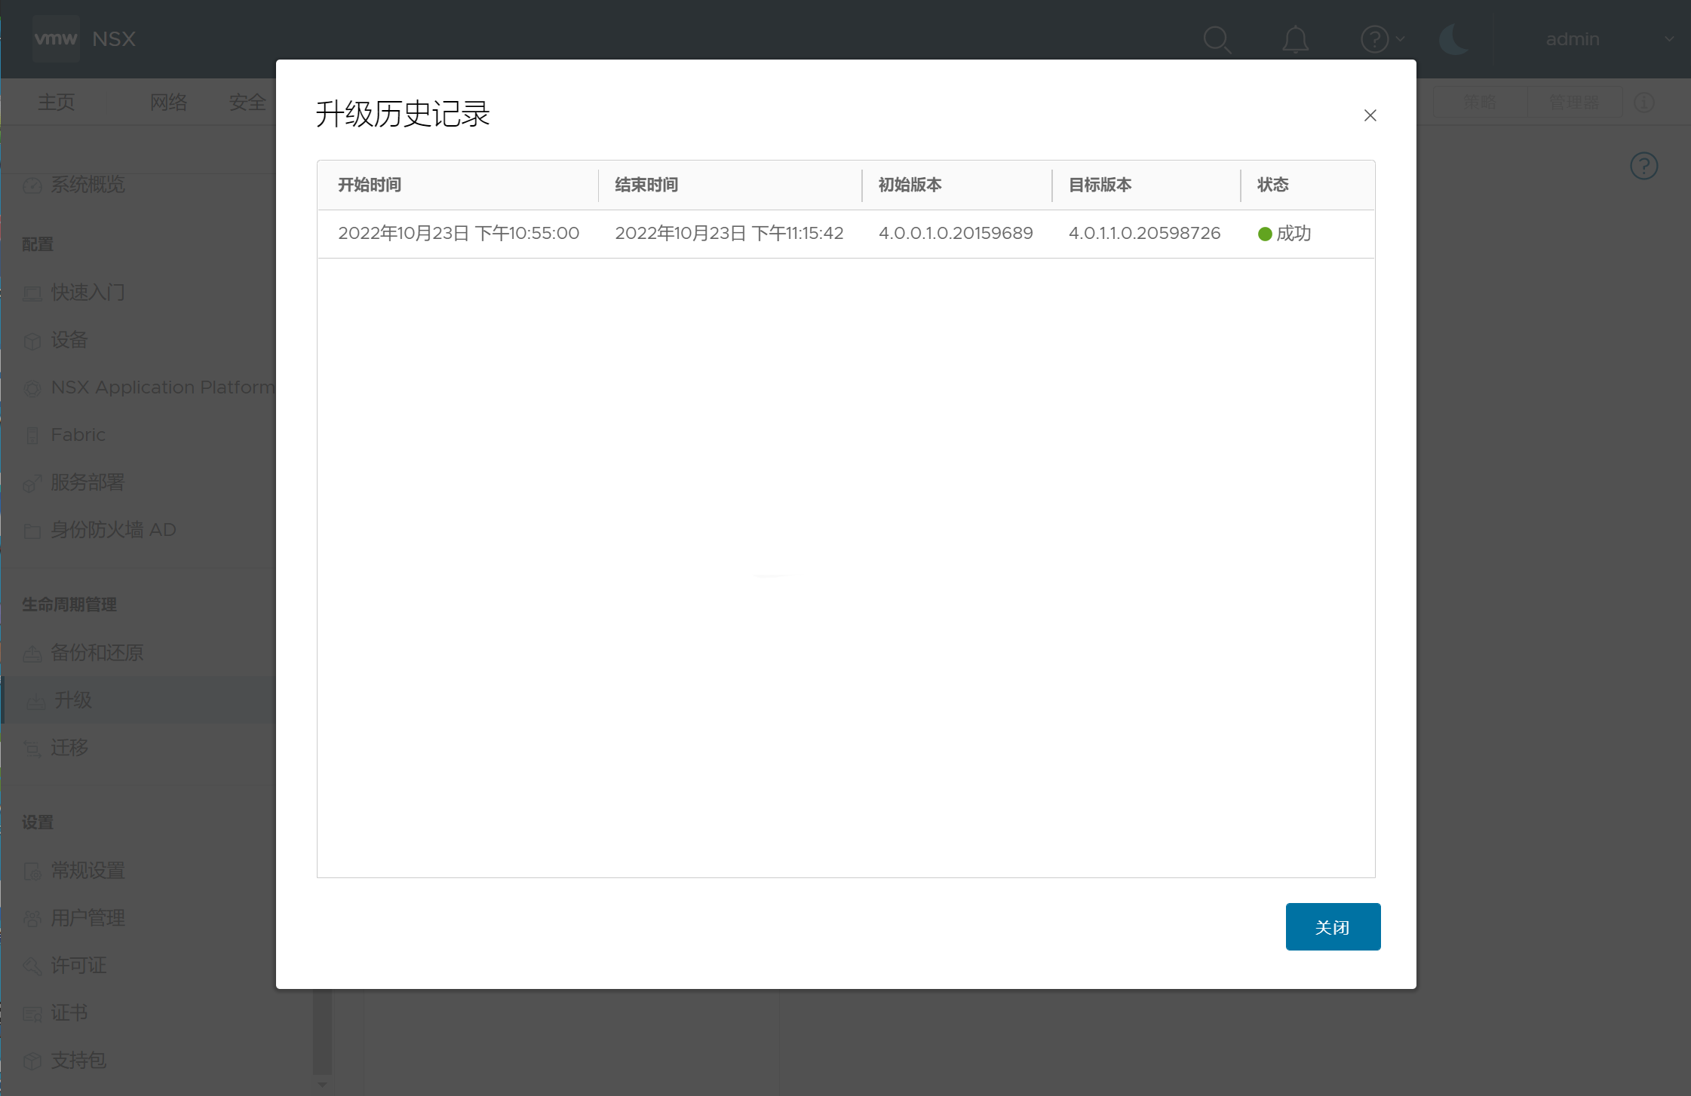Open 服务部署 in sidebar
Viewport: 1691px width, 1096px height.
87,482
